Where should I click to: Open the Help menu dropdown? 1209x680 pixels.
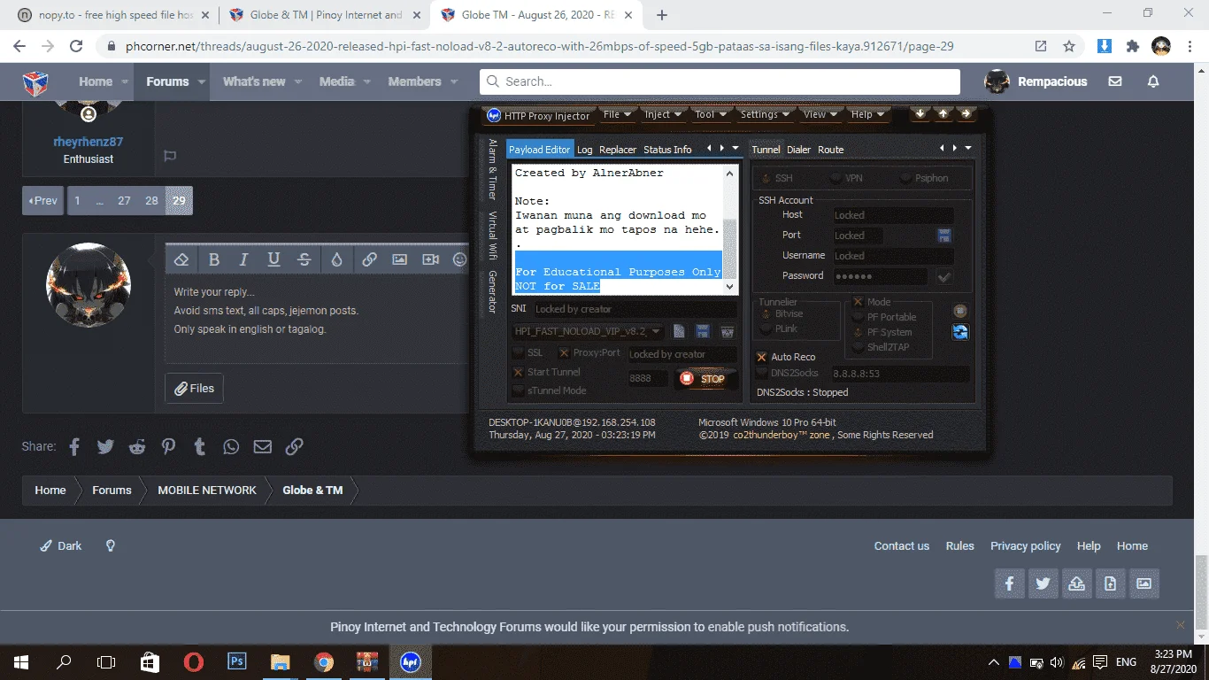[867, 114]
